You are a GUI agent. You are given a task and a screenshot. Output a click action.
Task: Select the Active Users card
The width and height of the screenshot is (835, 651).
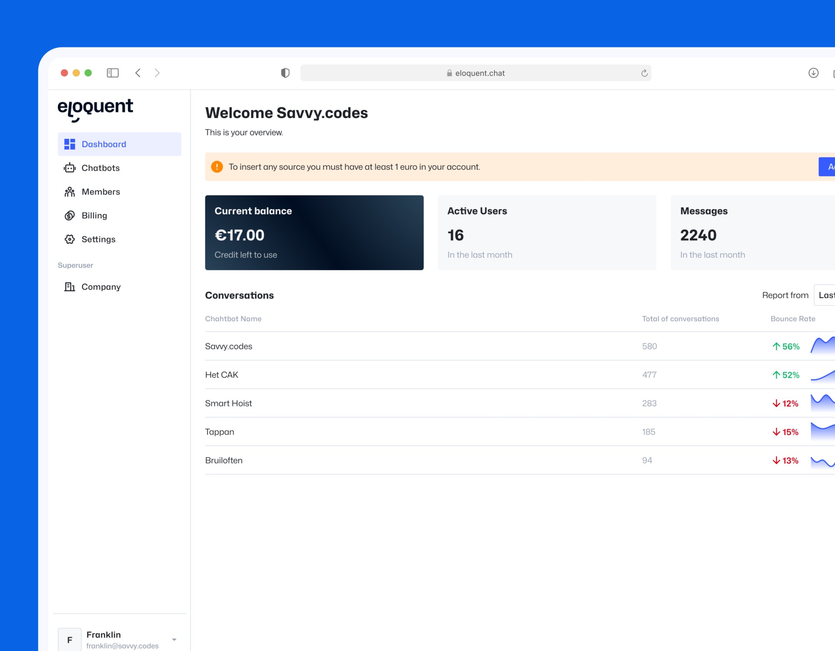point(547,232)
